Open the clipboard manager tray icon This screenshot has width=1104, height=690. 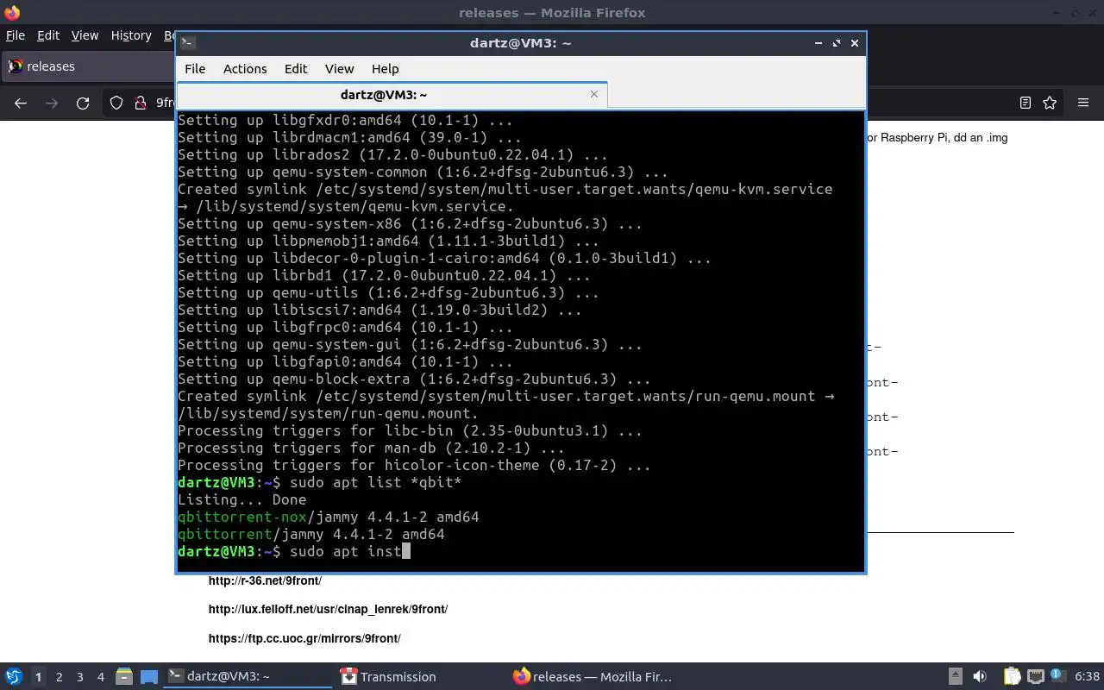[1012, 676]
